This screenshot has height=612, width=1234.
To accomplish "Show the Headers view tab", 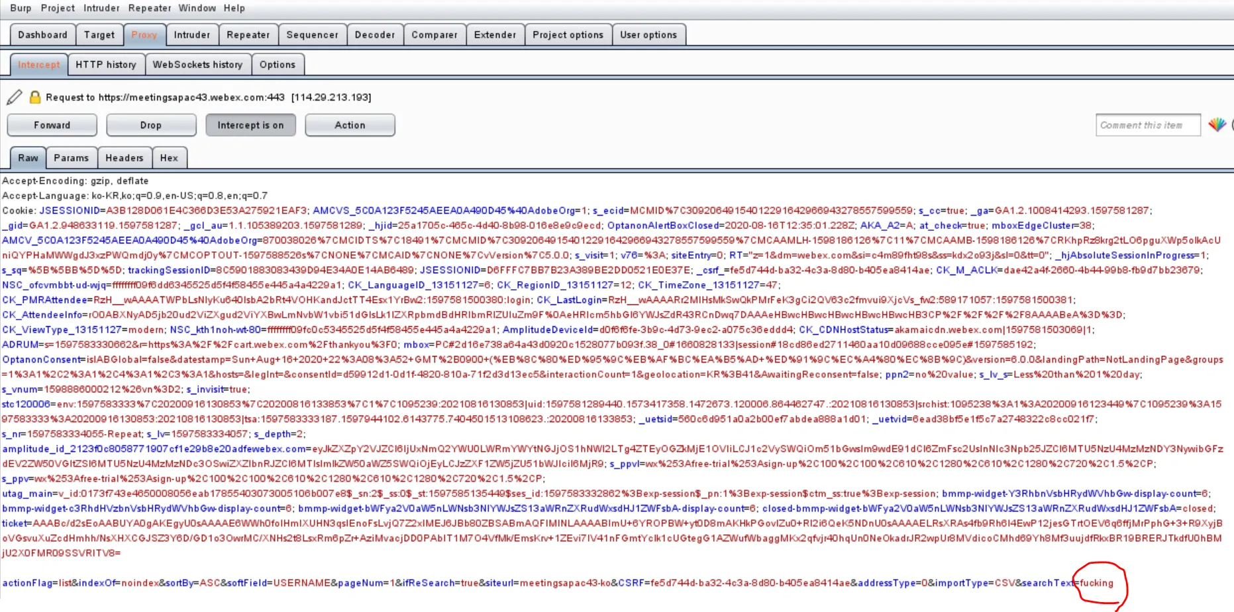I will (x=124, y=157).
